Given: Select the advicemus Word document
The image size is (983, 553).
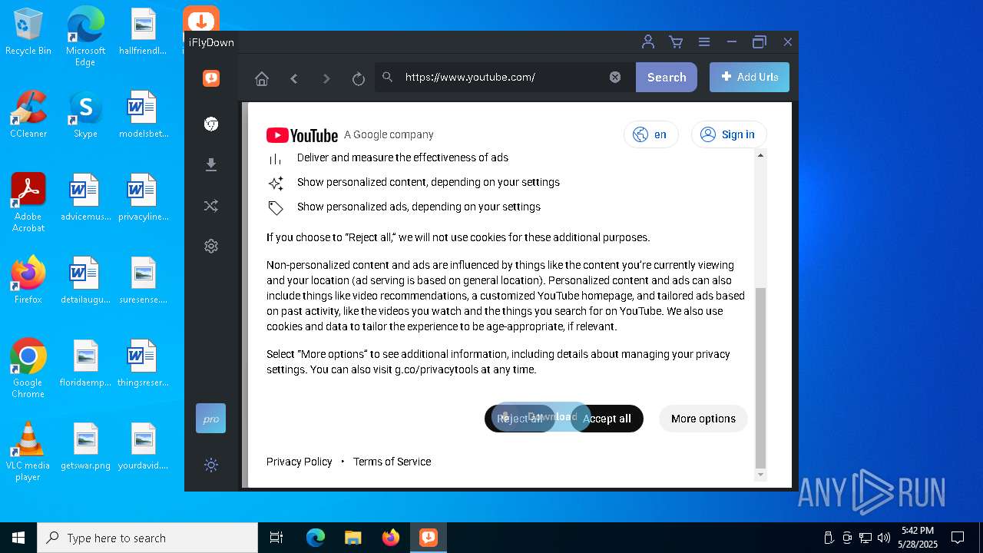Looking at the screenshot, I should [85, 197].
